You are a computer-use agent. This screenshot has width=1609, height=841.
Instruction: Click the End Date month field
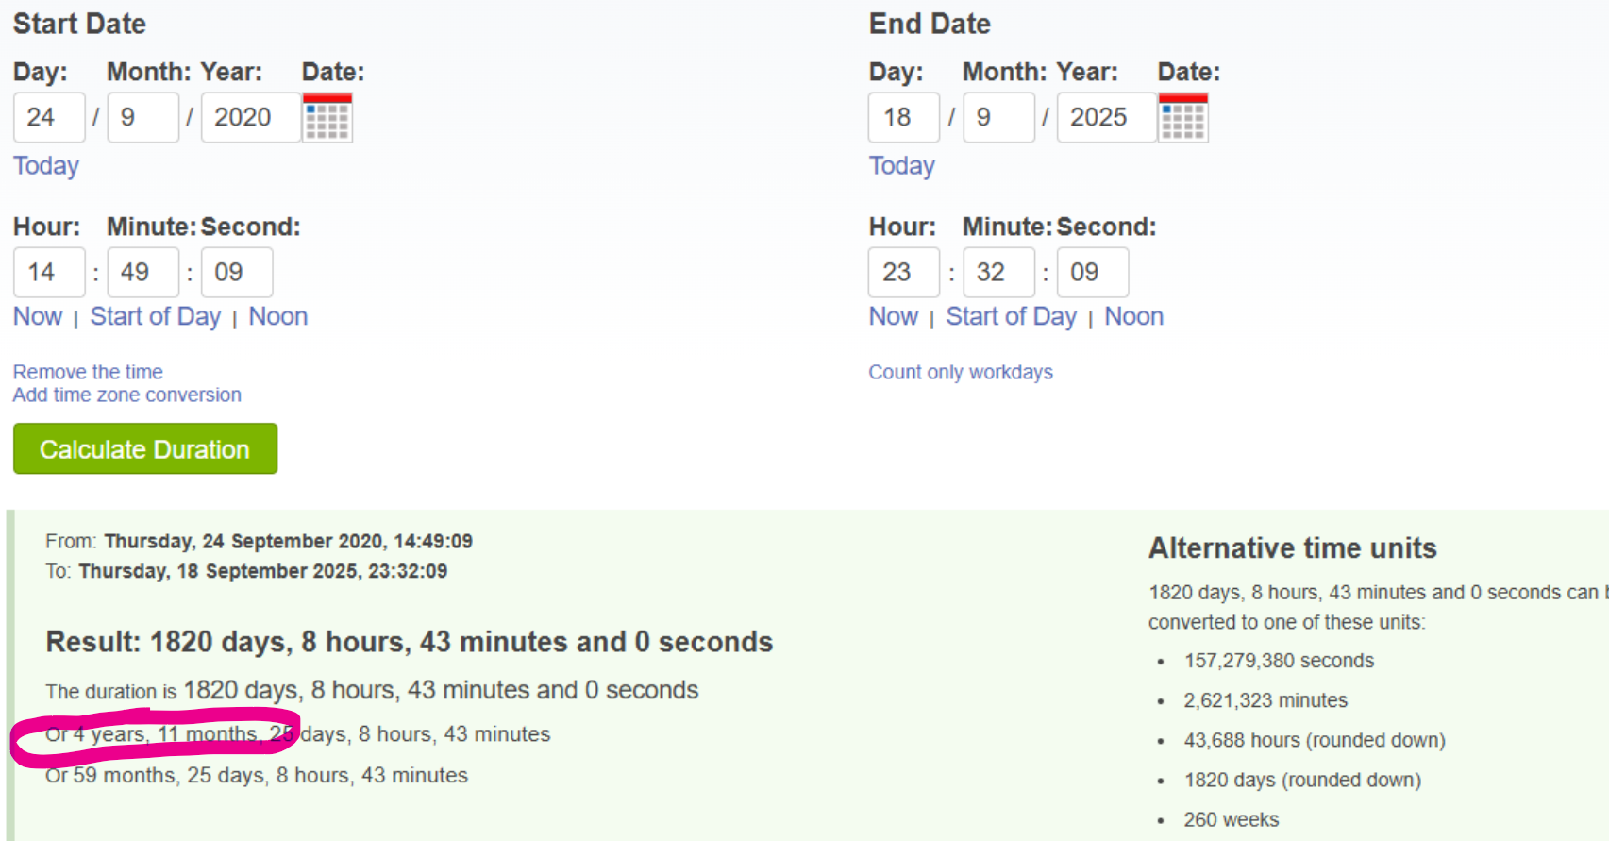tap(999, 118)
